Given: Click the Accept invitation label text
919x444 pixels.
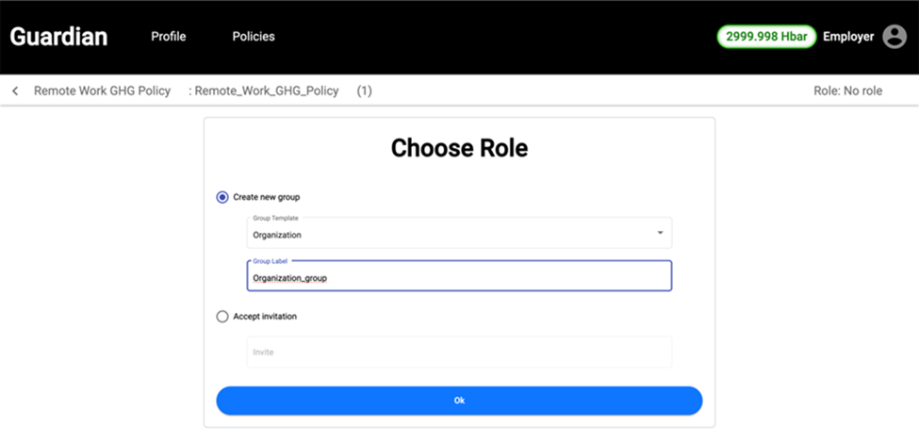Looking at the screenshot, I should 265,317.
